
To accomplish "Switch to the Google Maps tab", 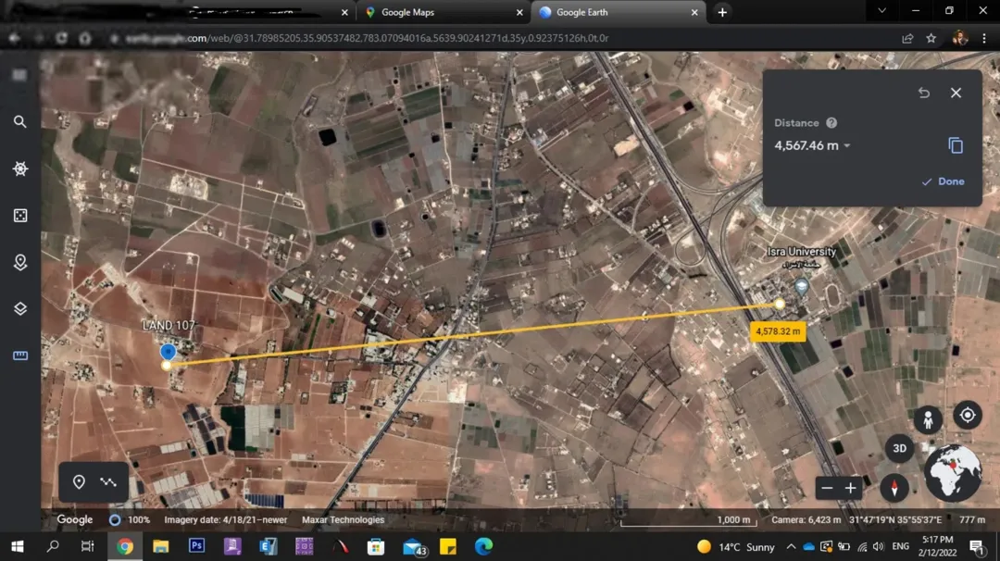I will pos(442,12).
